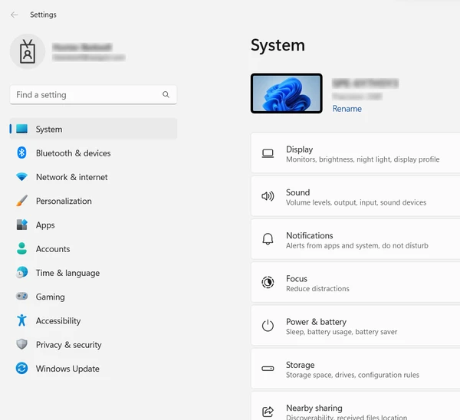Click the Rename link under device name
The image size is (460, 420).
347,109
